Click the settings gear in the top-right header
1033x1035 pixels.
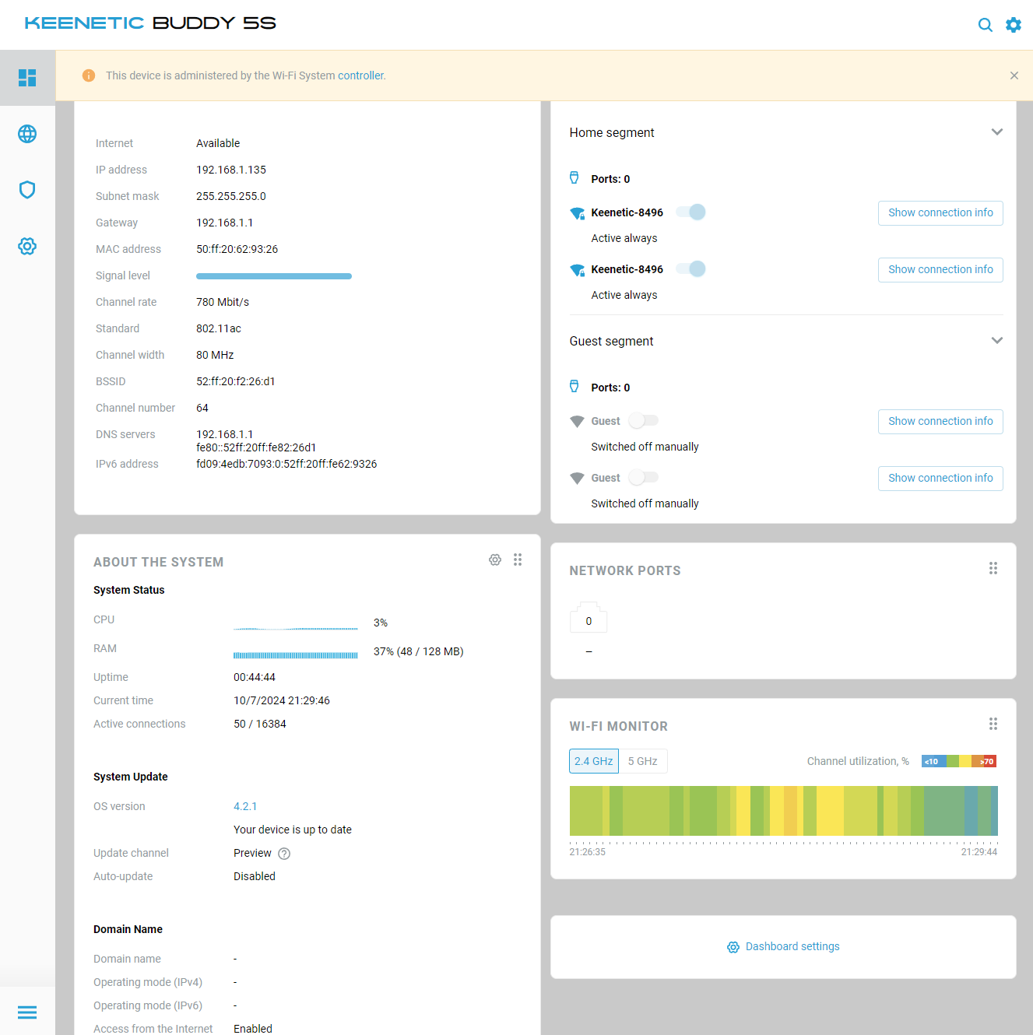pyautogui.click(x=1013, y=24)
